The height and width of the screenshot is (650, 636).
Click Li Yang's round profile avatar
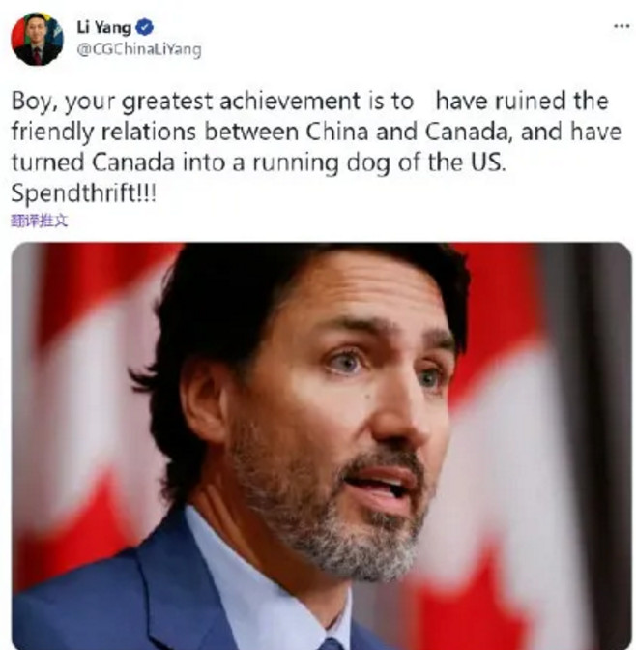[38, 39]
